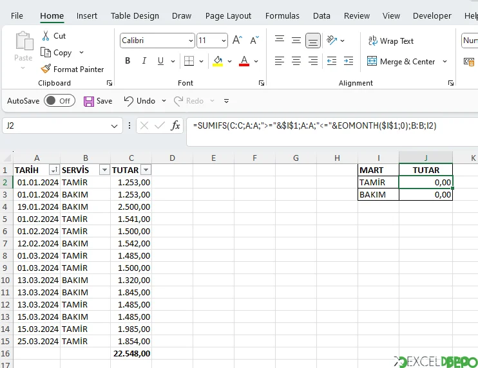
Task: Click the Orientation text angle icon
Action: (x=332, y=40)
